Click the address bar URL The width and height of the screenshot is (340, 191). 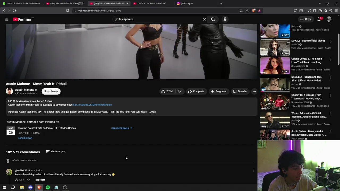(x=100, y=11)
